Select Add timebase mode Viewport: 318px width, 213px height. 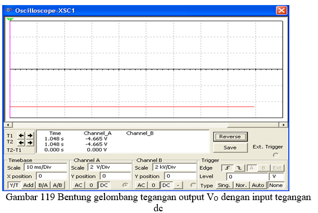(28, 185)
